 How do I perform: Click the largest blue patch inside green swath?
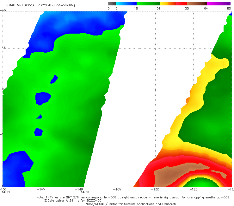point(43,98)
